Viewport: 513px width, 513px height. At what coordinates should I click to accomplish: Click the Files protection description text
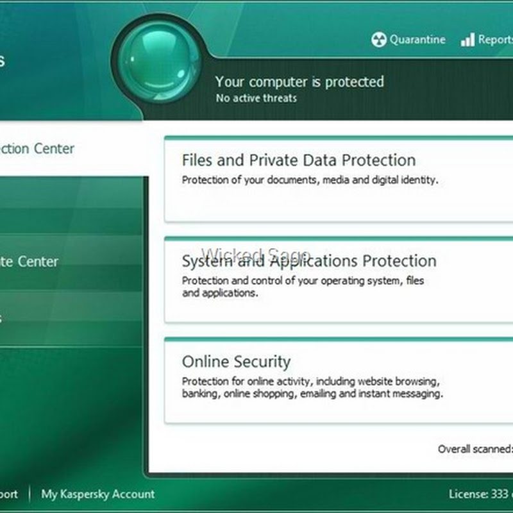(x=310, y=180)
